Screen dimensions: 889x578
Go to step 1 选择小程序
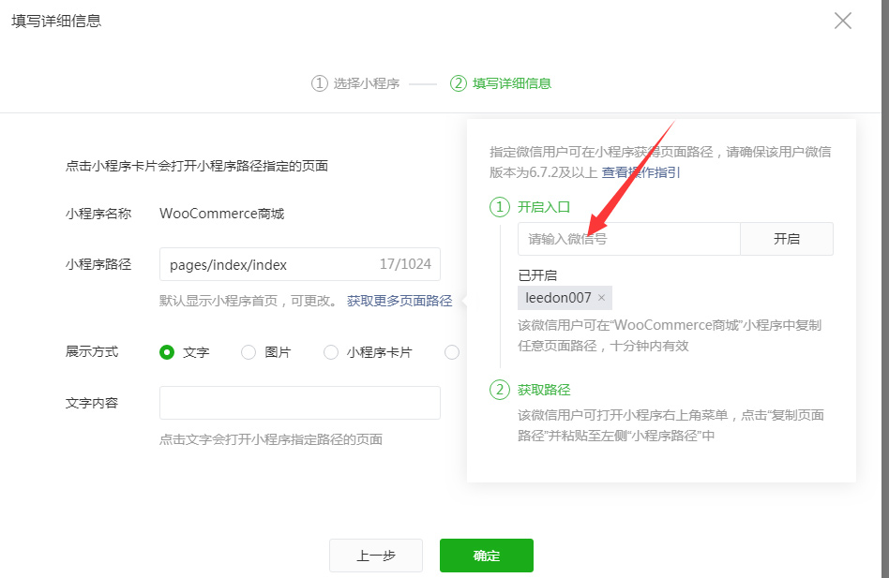pyautogui.click(x=355, y=83)
